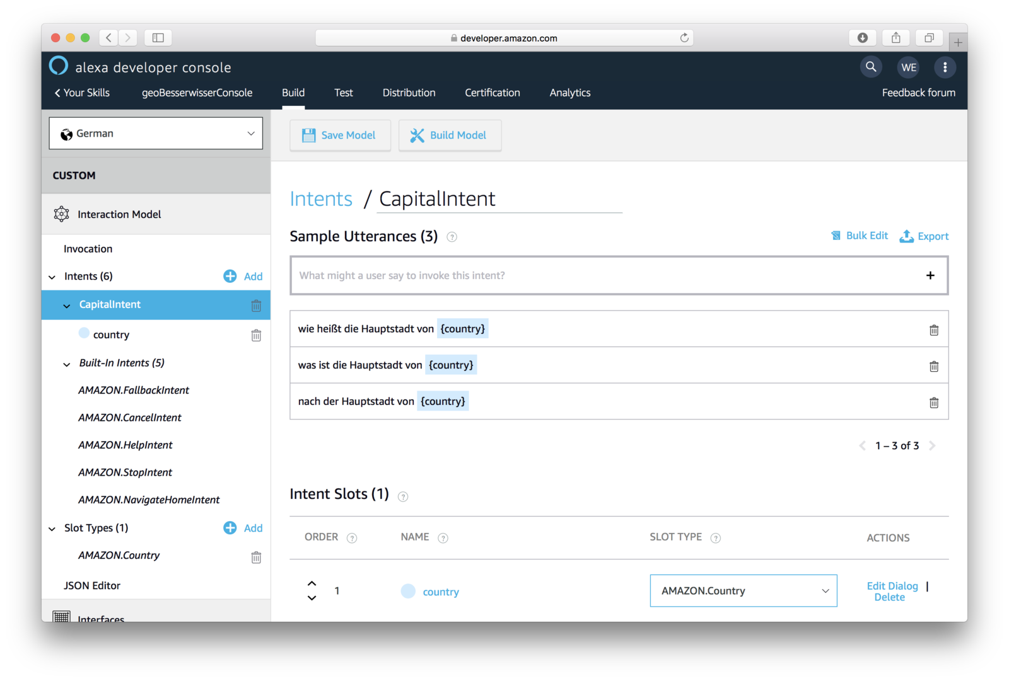Collapse the CapitalIntent tree node
Screen dimensions: 1009x681
[x=67, y=306]
